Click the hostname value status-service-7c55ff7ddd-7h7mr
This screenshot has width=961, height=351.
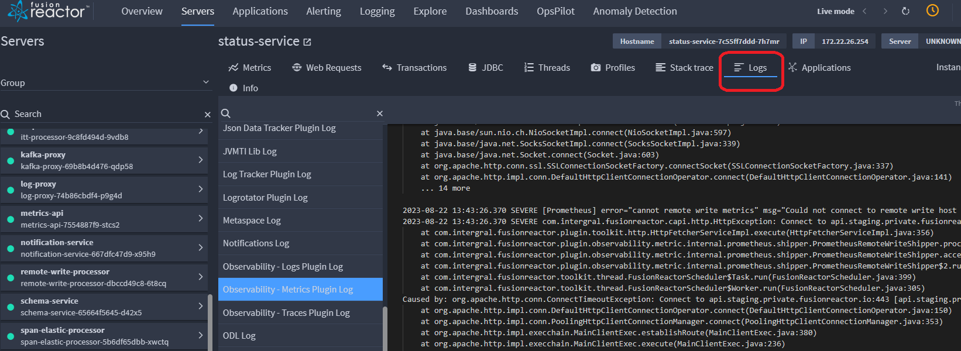724,42
